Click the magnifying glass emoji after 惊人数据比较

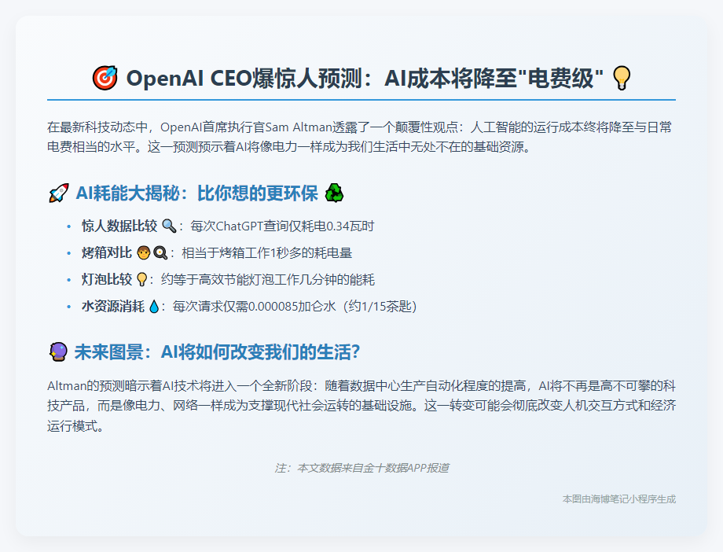[169, 226]
